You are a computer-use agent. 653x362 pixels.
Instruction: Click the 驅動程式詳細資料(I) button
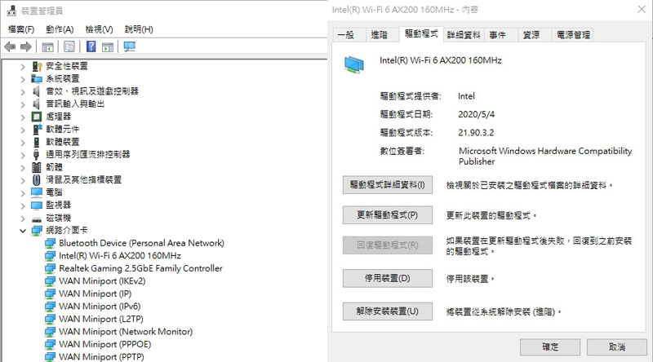387,185
